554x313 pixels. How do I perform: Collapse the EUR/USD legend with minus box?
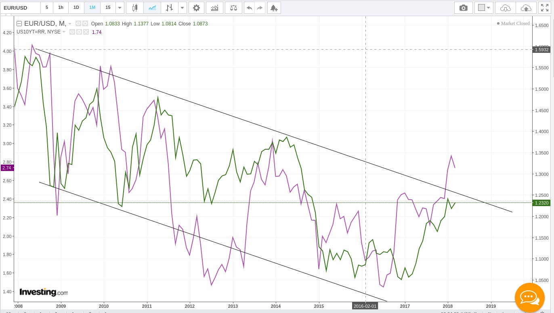pos(19,24)
